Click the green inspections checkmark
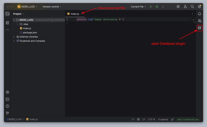The height and width of the screenshot is (127, 207). 193,20
